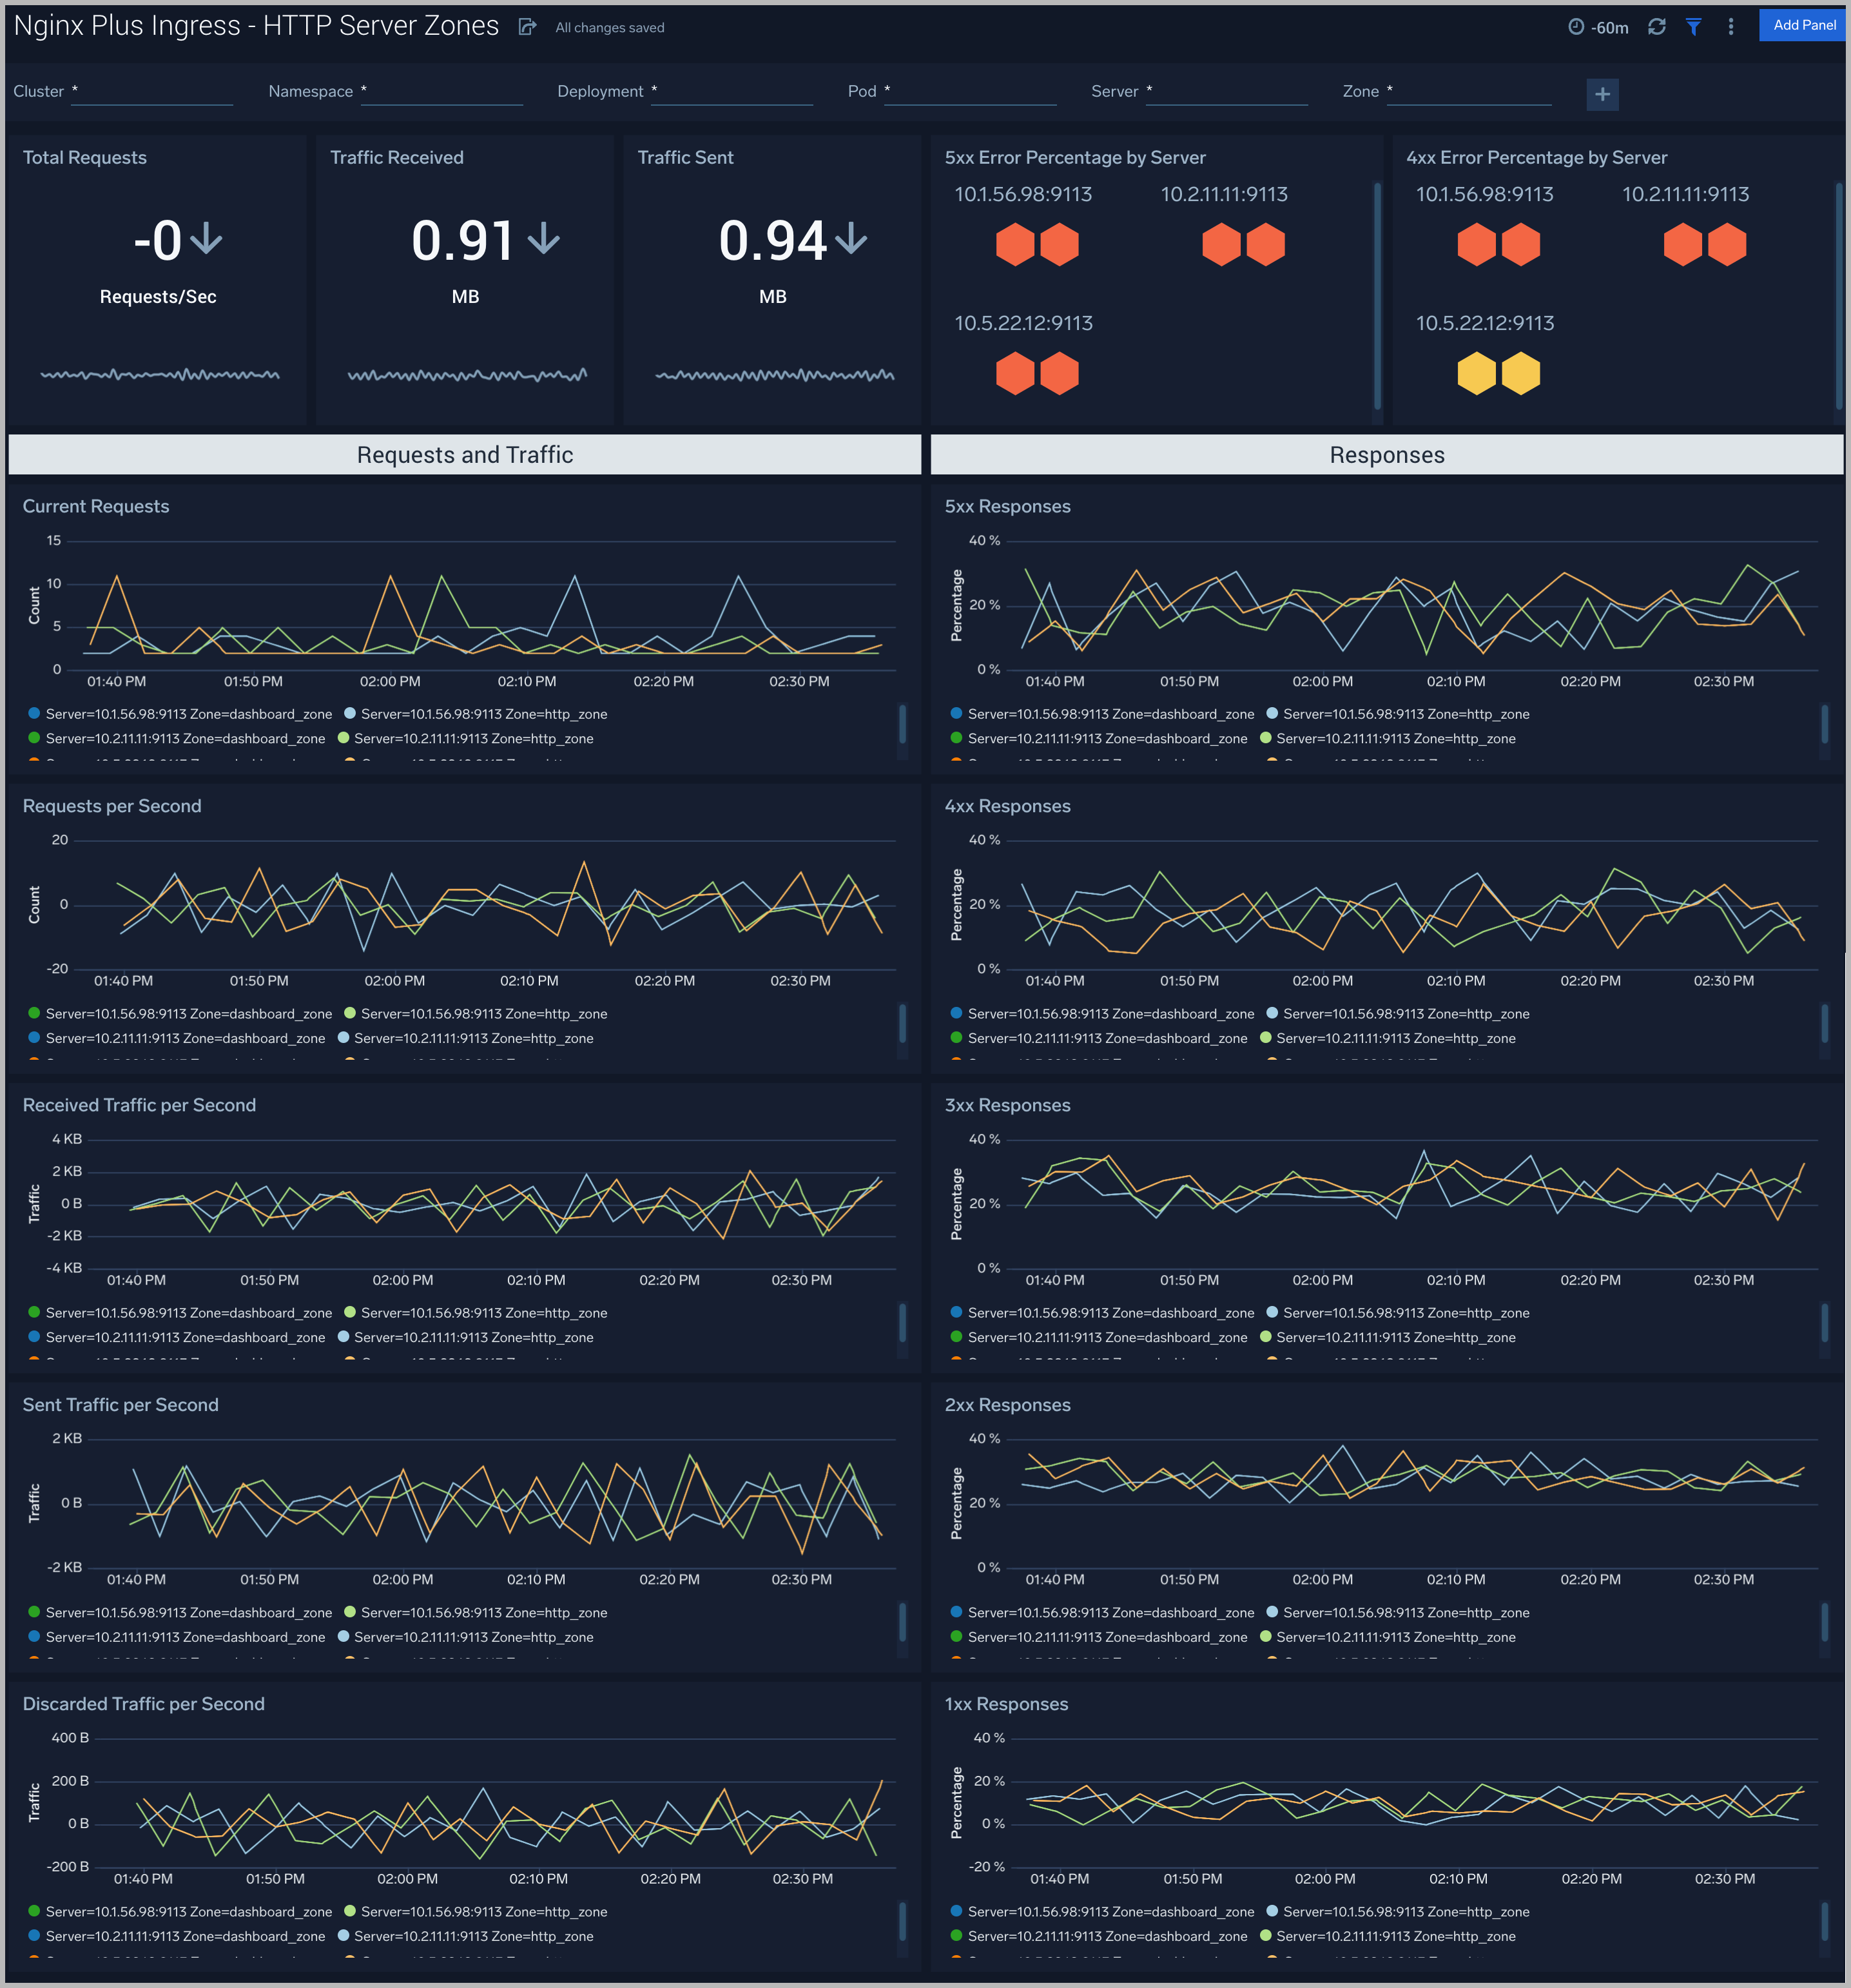Click the plus icon to add a filter variable

click(x=1602, y=94)
